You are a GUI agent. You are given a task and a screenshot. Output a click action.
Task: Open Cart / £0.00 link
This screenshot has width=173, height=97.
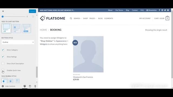coord(159,19)
